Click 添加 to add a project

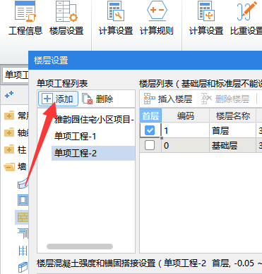58,99
